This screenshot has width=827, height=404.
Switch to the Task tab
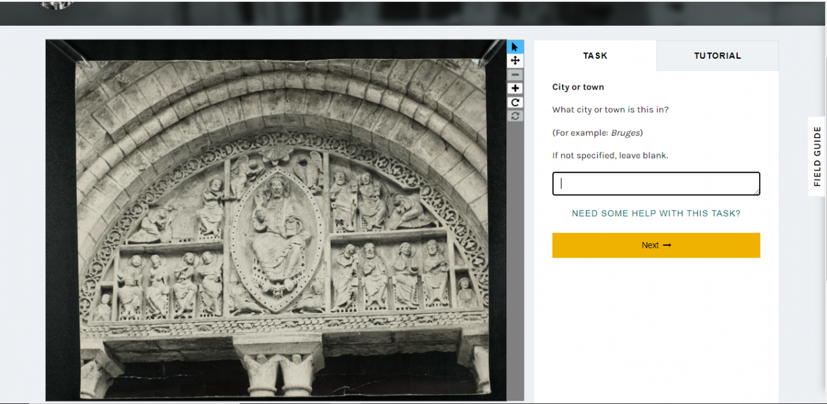click(595, 56)
